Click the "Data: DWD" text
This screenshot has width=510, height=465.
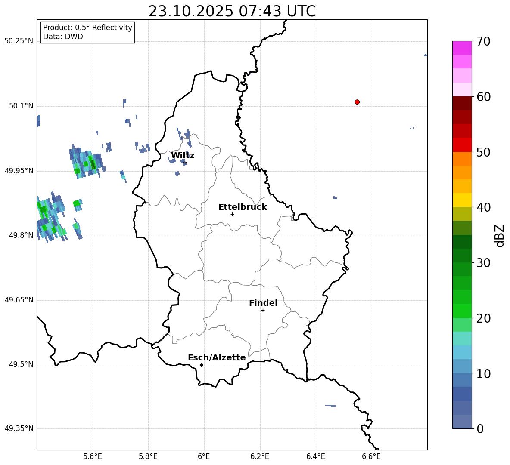(x=63, y=37)
